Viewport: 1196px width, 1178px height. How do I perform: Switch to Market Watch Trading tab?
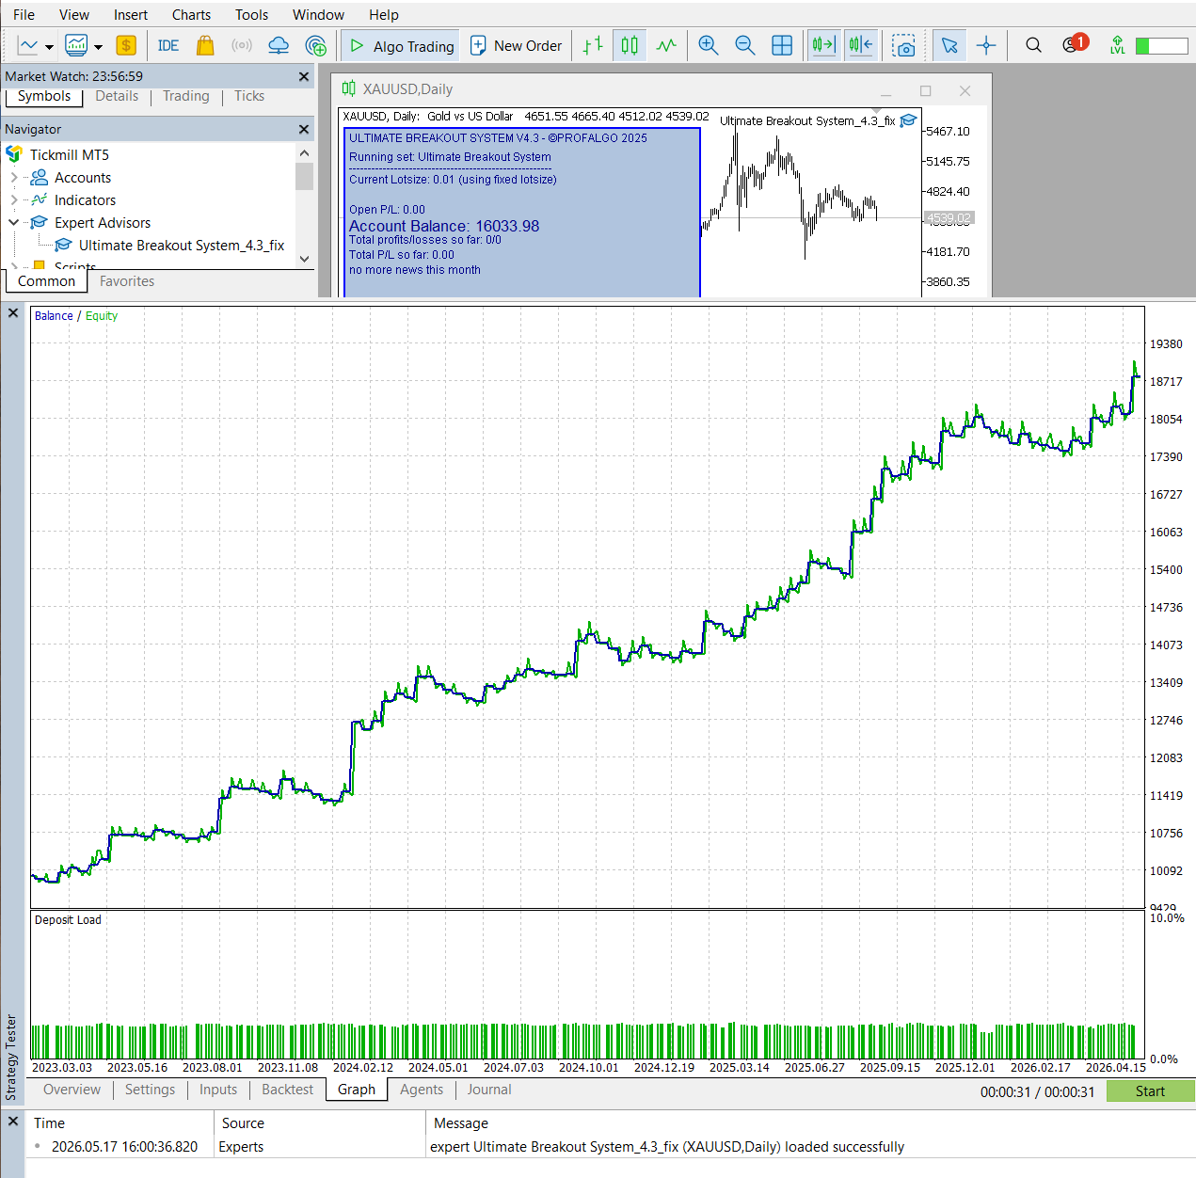pyautogui.click(x=186, y=96)
